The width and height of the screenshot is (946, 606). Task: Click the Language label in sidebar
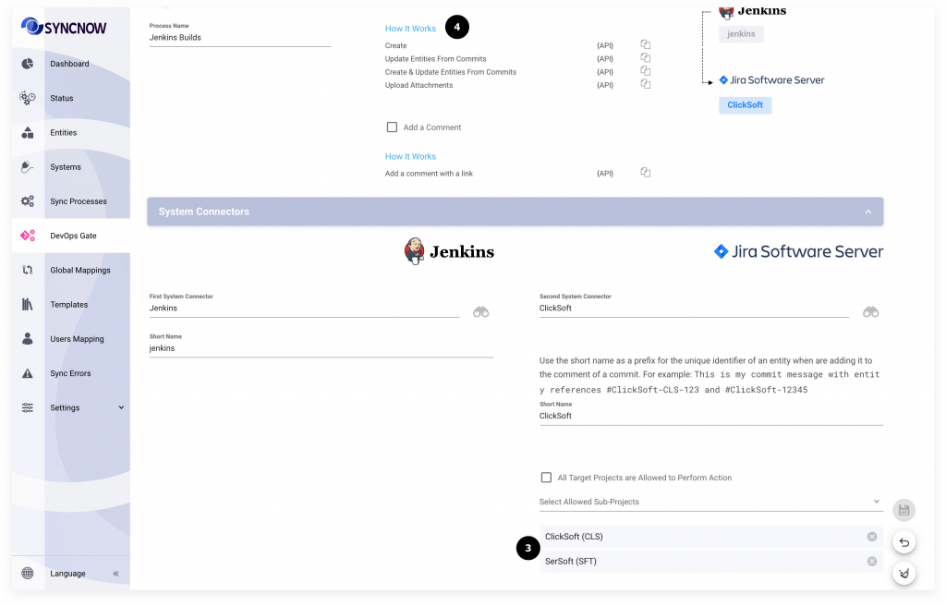coord(67,574)
